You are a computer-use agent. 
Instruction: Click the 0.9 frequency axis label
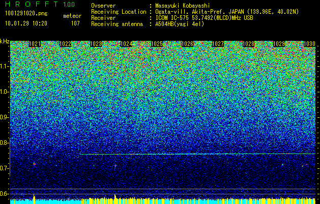(x=5, y=117)
